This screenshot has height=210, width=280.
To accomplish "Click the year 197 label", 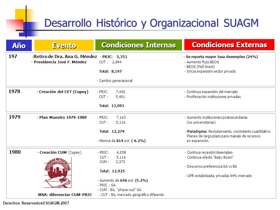I will 13,56.
